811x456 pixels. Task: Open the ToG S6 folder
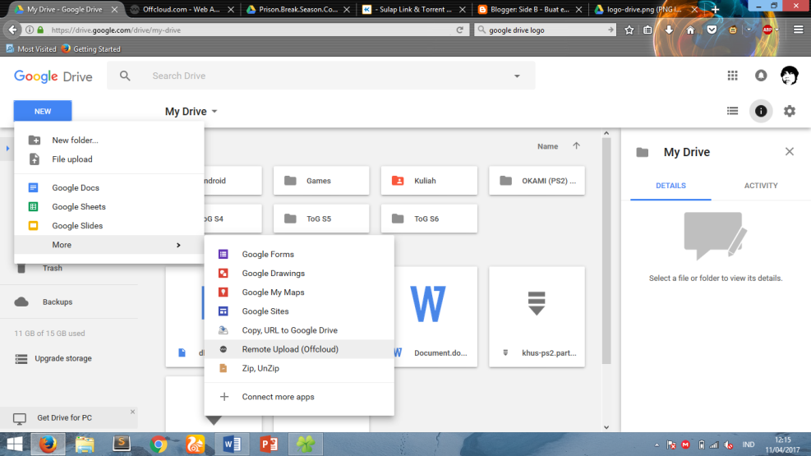click(x=429, y=219)
